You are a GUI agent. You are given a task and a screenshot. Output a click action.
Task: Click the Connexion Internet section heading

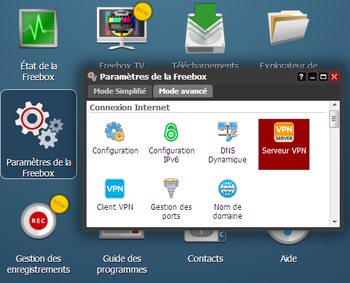tap(129, 108)
